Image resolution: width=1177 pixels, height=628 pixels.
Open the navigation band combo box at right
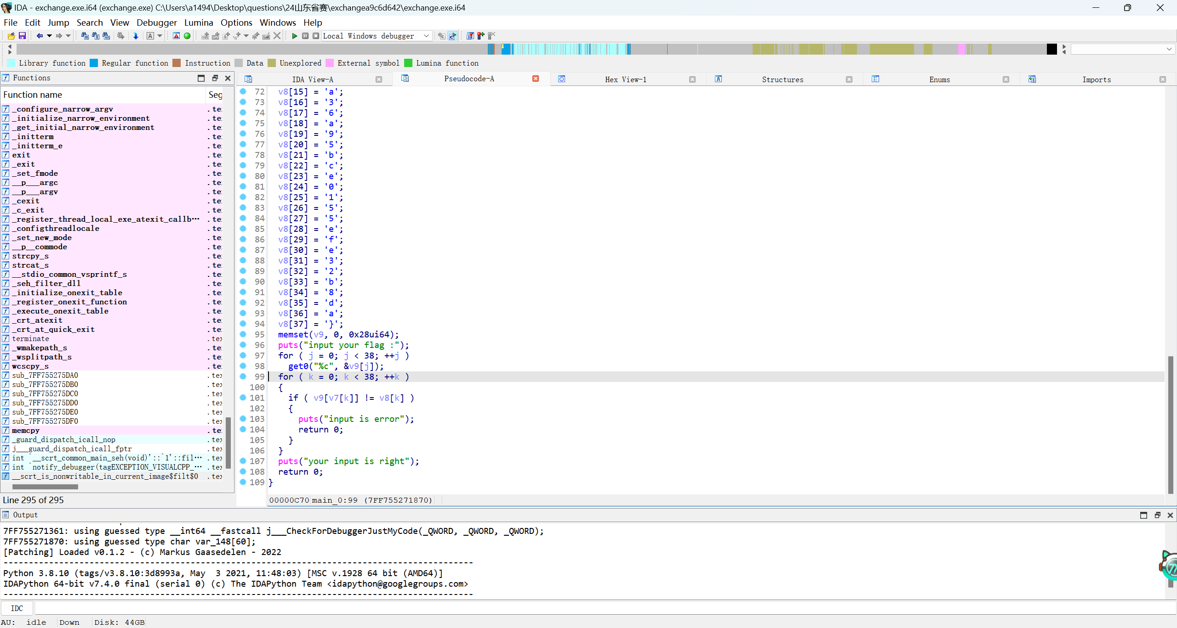(1123, 49)
